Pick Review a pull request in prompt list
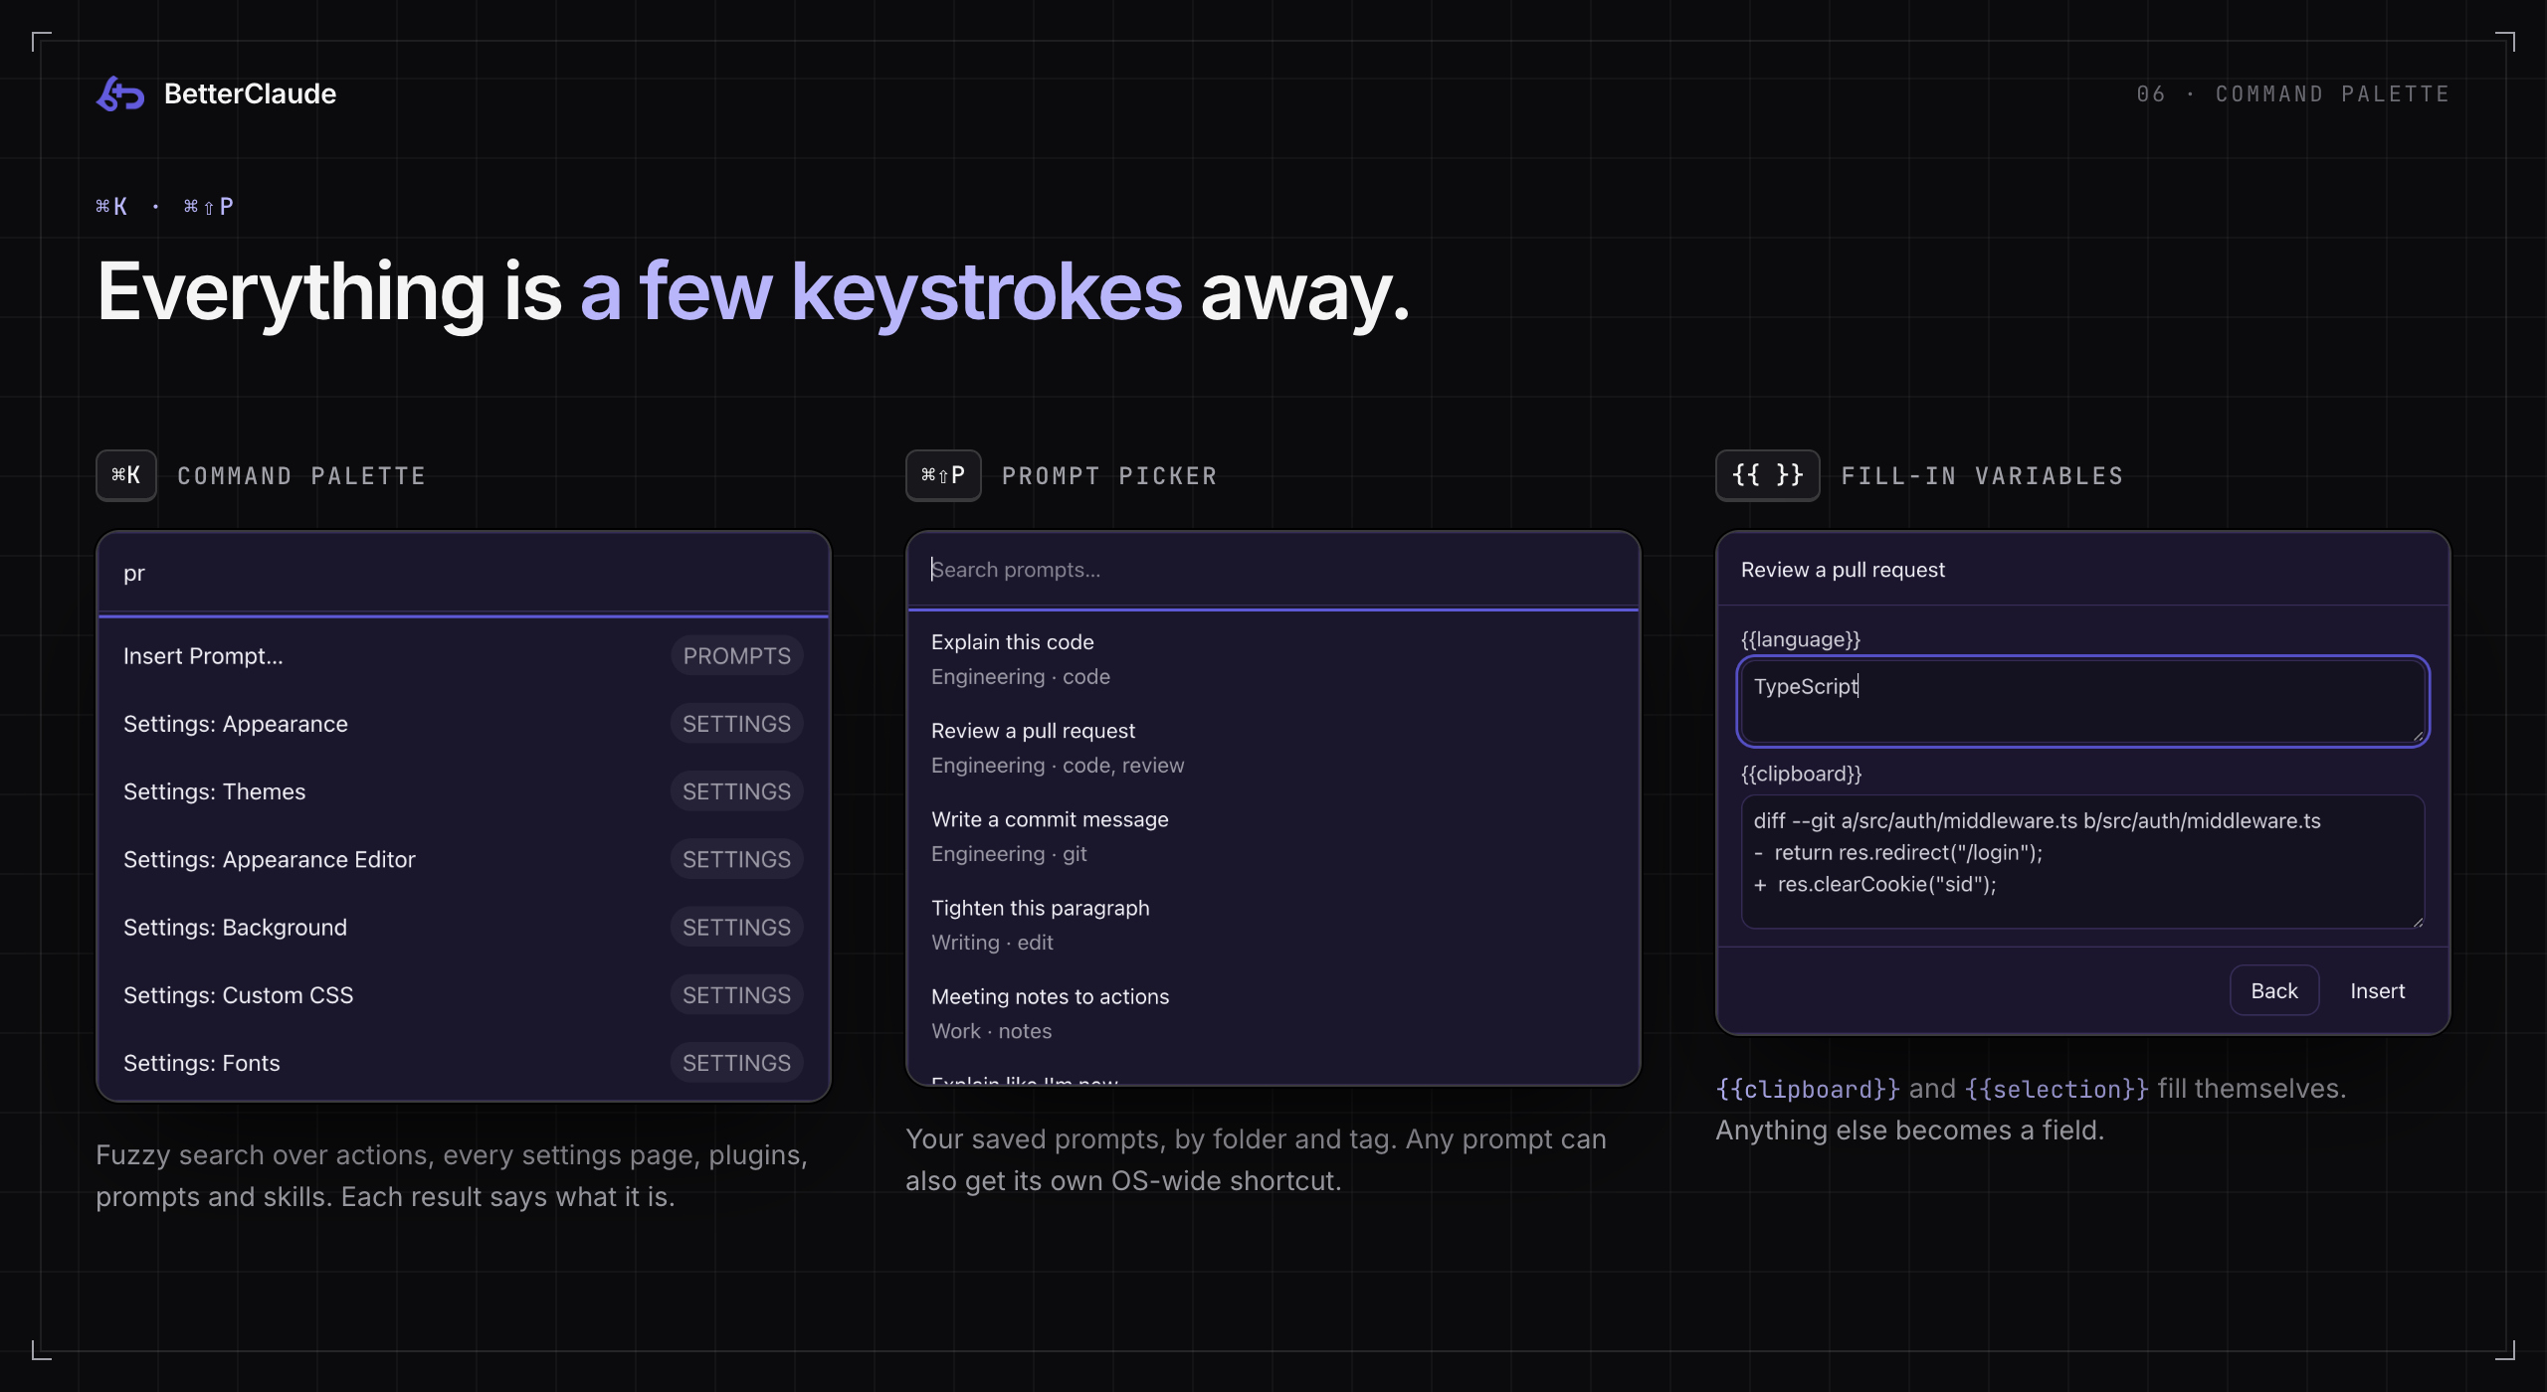The height and width of the screenshot is (1392, 2547). click(1273, 748)
